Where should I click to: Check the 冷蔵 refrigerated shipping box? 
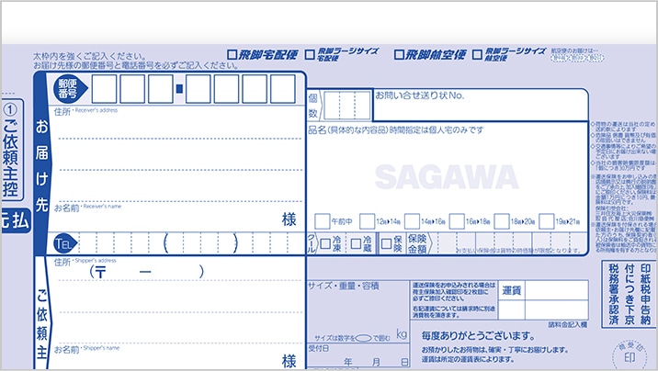pyautogui.click(x=355, y=243)
